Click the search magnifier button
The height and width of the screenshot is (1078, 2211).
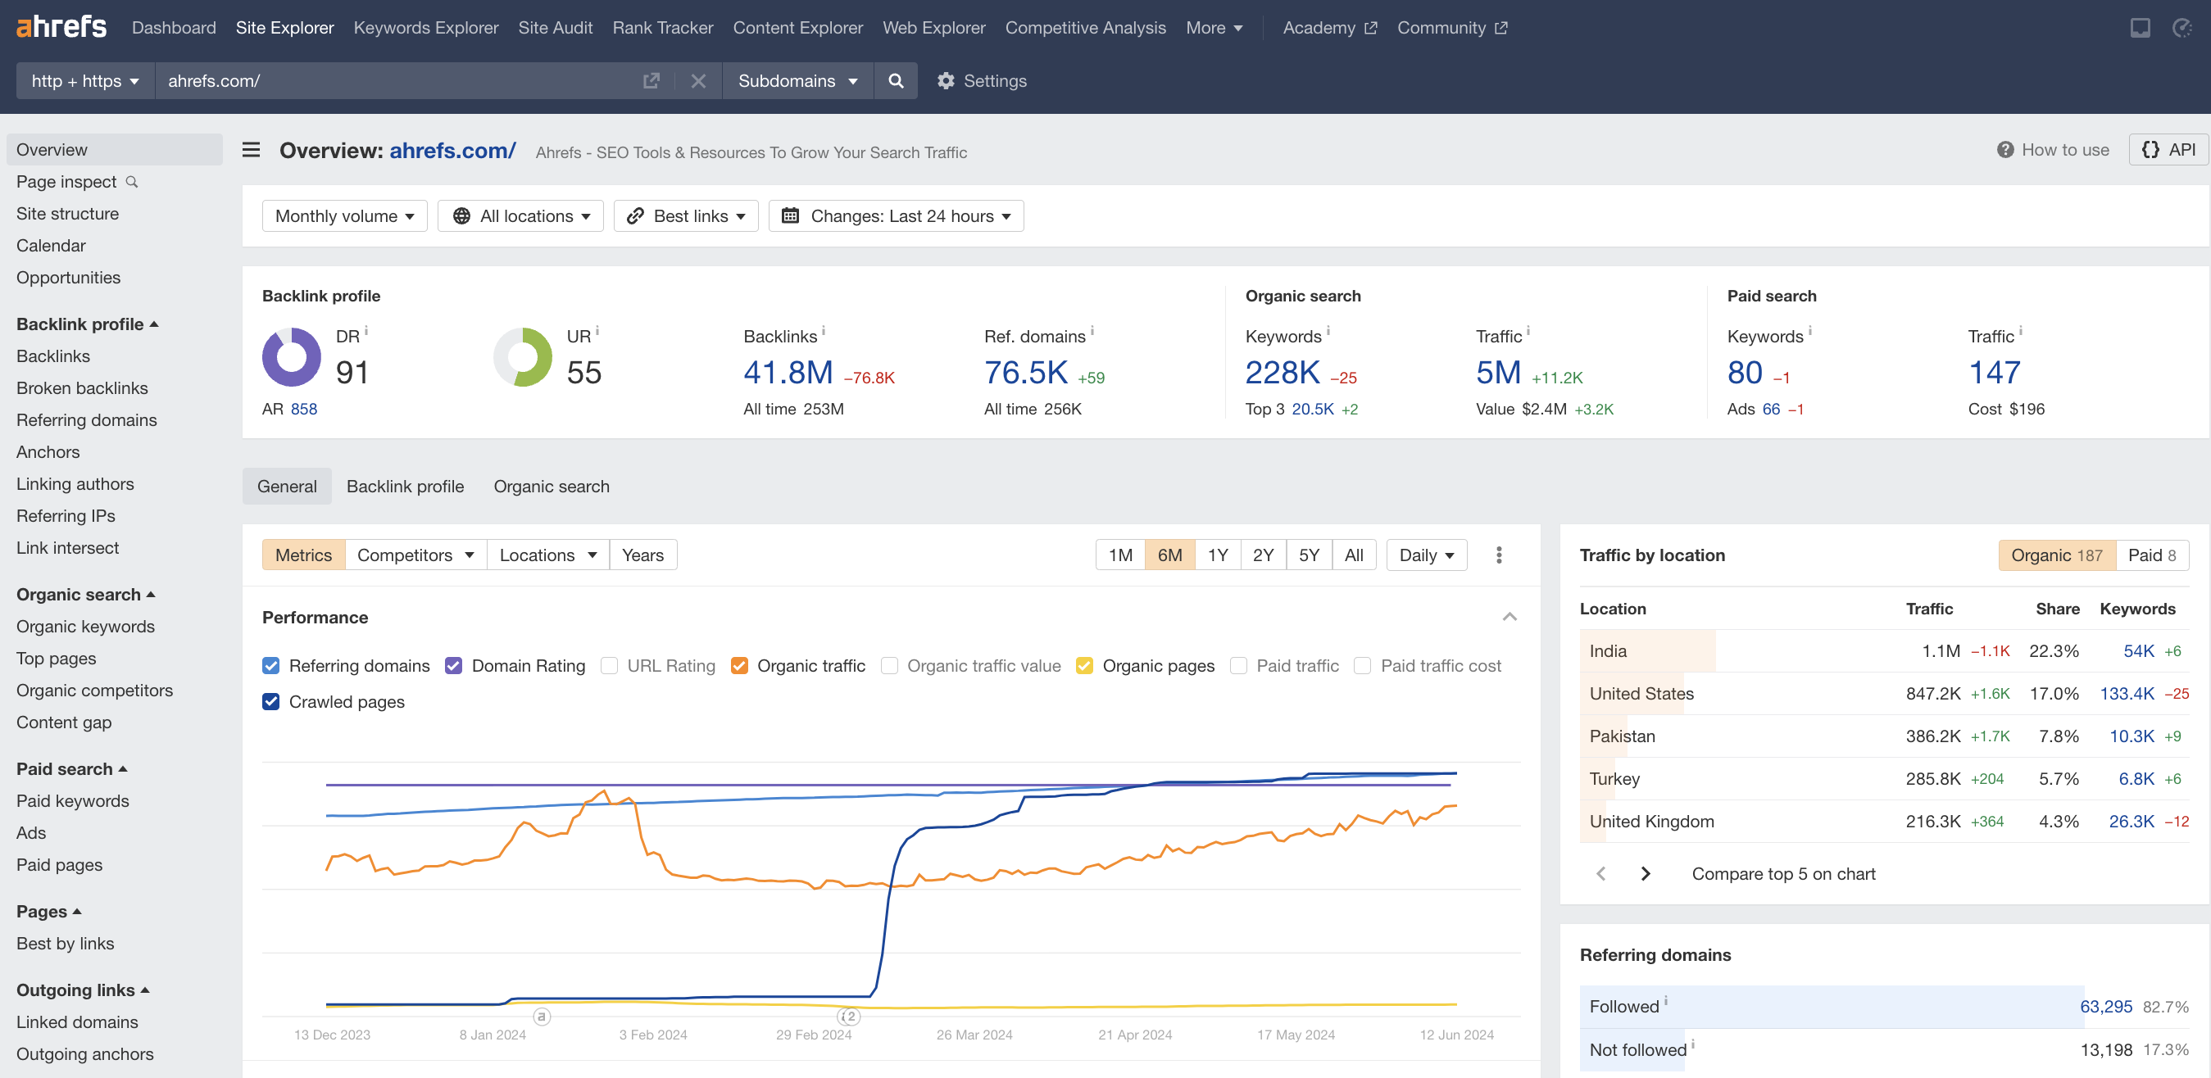click(896, 80)
